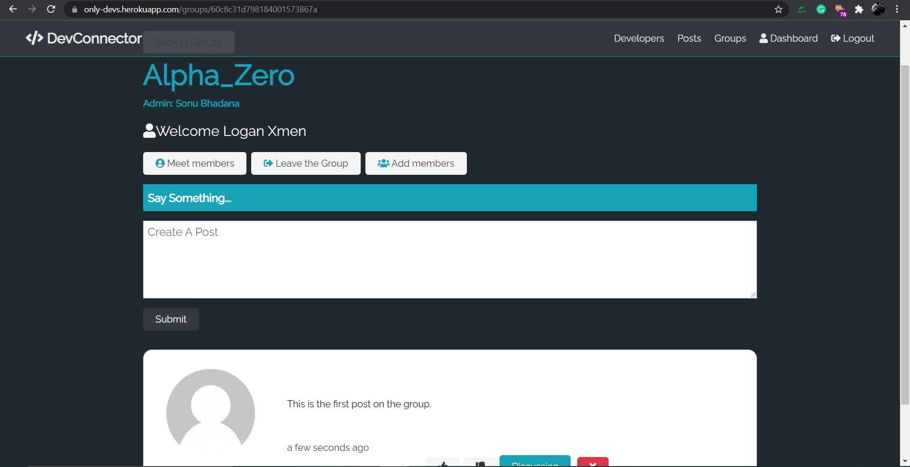Click the scrollbar down arrow
The height and width of the screenshot is (467, 910).
click(905, 461)
